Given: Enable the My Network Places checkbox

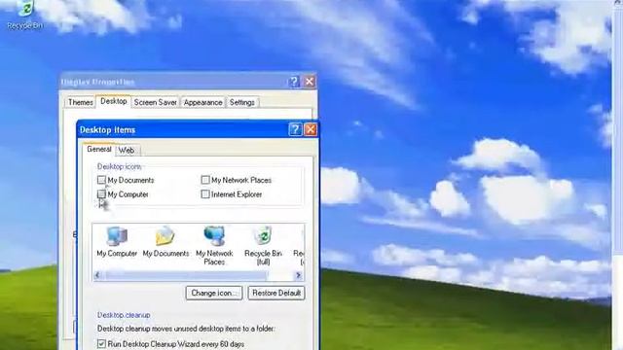Looking at the screenshot, I should 205,180.
